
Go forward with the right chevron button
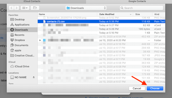coord(16,8)
